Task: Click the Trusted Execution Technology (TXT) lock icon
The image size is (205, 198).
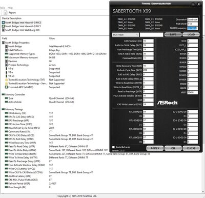Action: (x=7, y=80)
